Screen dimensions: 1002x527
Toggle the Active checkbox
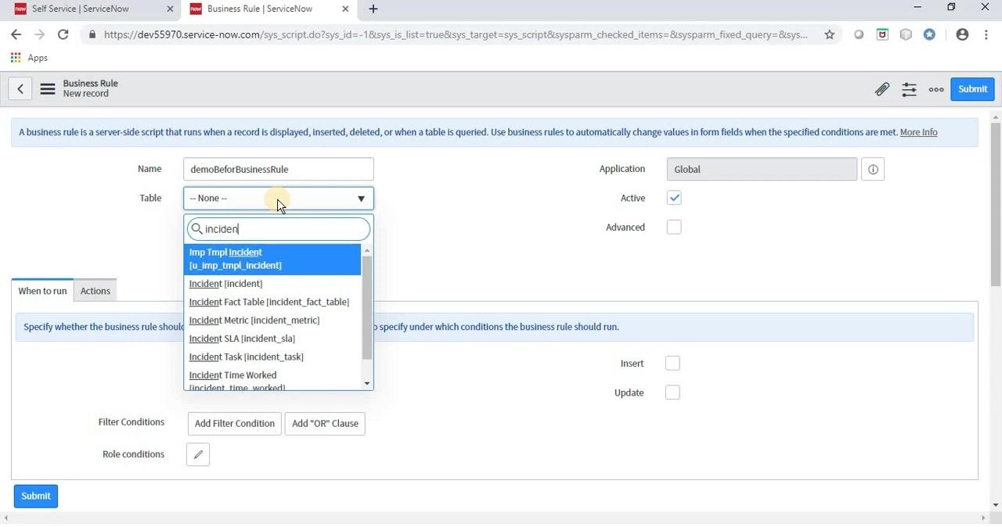[674, 198]
